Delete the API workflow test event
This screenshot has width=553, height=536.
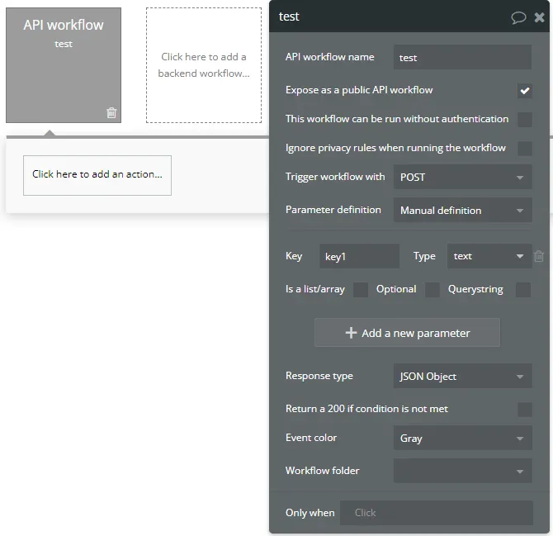point(111,113)
